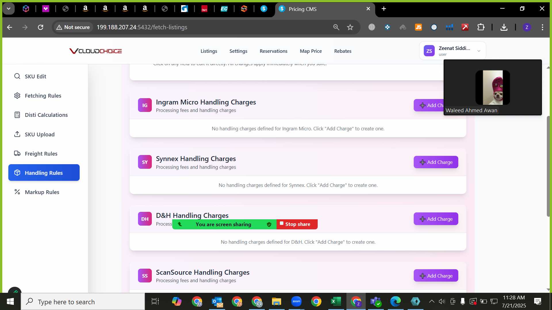Open Outlook from the taskbar
Image resolution: width=552 pixels, height=310 pixels.
tap(217, 302)
